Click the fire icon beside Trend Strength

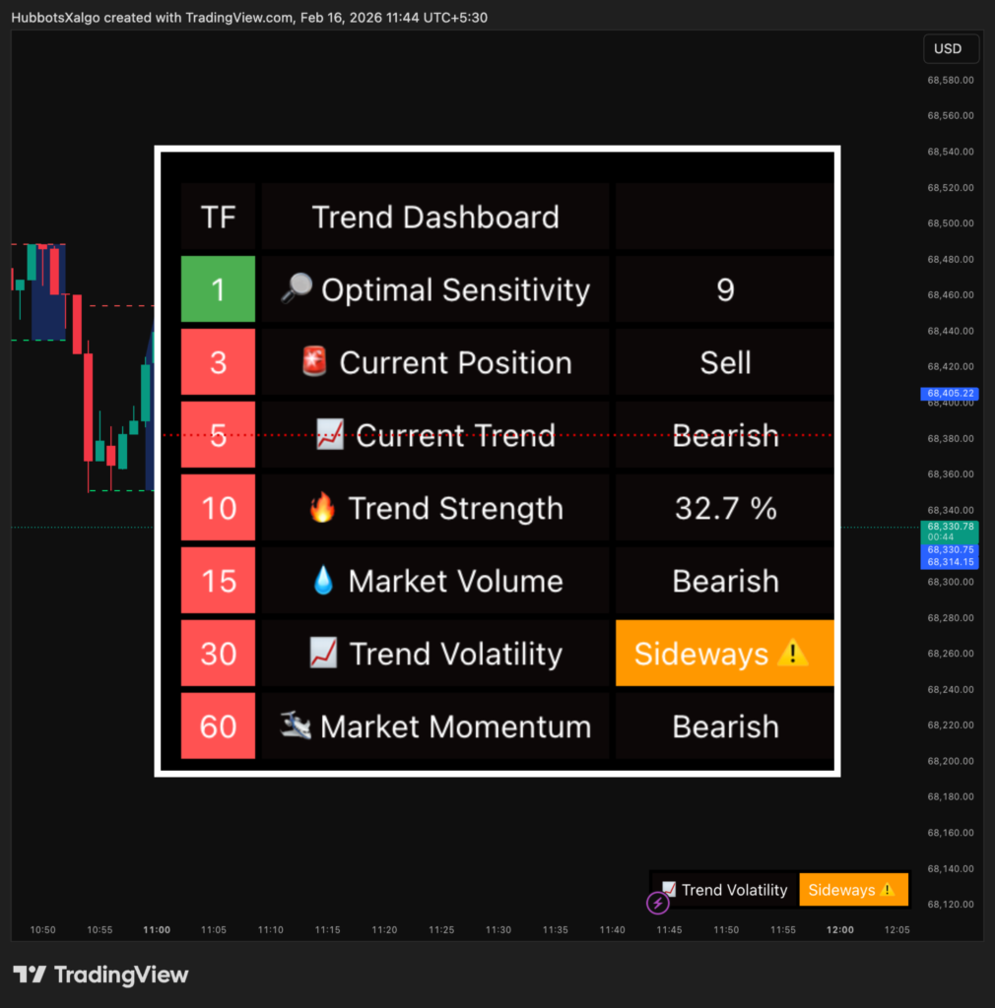point(322,507)
